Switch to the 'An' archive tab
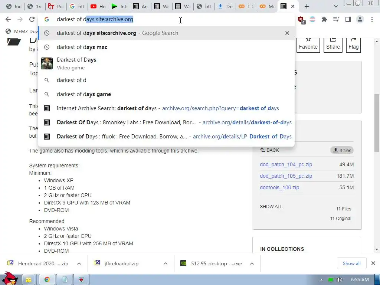The image size is (380, 285). 141,7
